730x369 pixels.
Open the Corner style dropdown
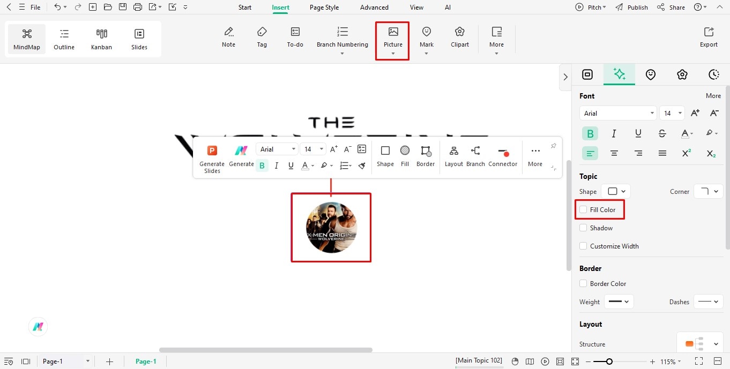[x=709, y=191]
